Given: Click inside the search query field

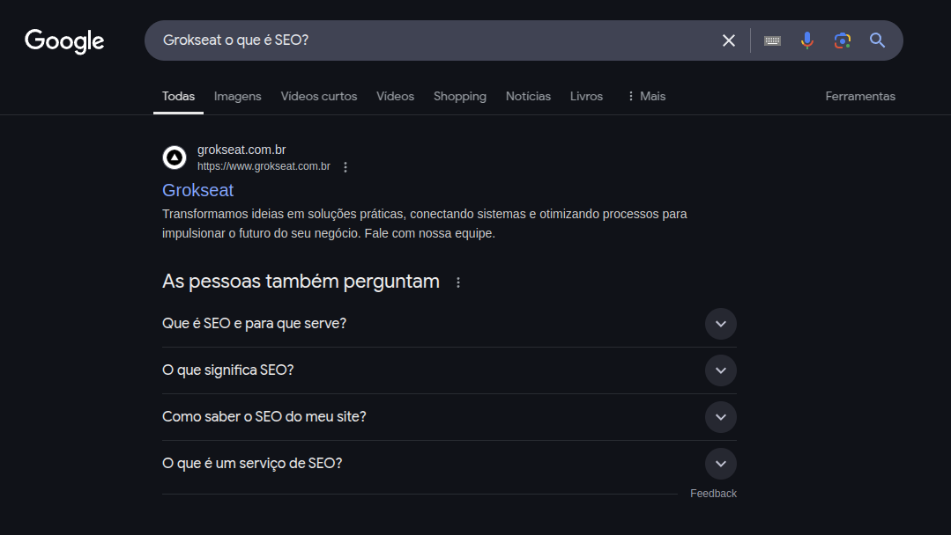Looking at the screenshot, I should coord(397,40).
